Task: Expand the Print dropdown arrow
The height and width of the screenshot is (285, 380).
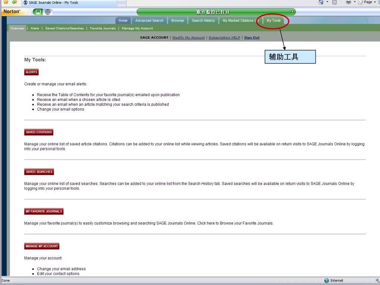Action: [x=354, y=2]
